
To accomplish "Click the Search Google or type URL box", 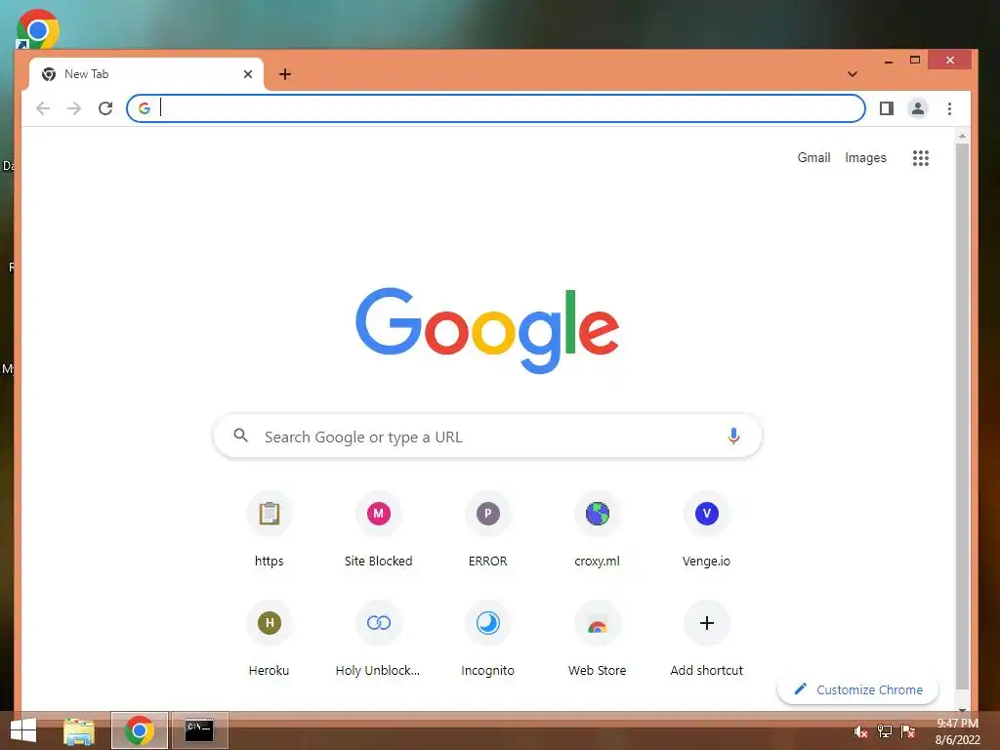I will pyautogui.click(x=487, y=437).
